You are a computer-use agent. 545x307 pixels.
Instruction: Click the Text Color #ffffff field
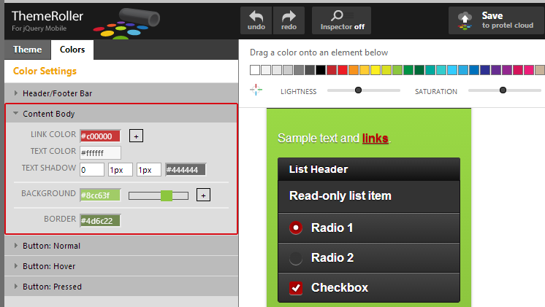pyautogui.click(x=100, y=152)
